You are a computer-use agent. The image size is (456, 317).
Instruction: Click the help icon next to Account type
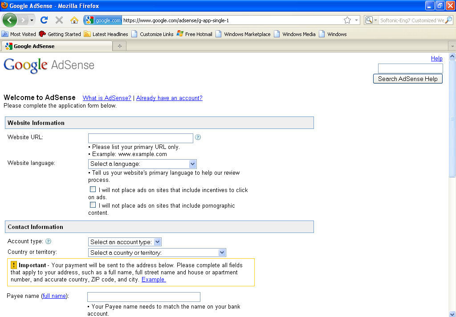(49, 241)
